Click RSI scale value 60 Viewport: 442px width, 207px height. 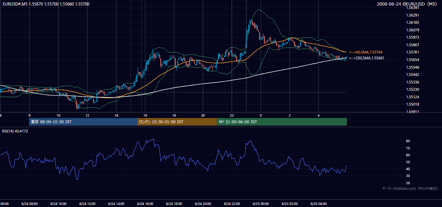tap(408, 155)
